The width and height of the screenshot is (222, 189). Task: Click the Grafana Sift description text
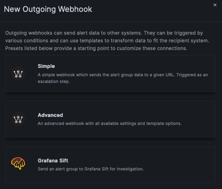pos(91,169)
